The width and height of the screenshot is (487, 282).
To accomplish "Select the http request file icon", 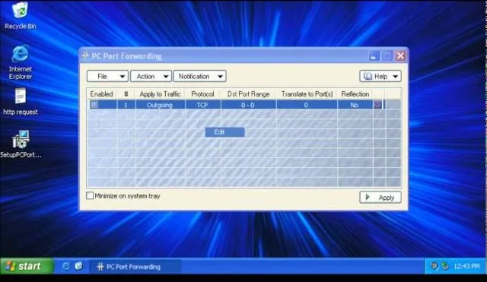I will [x=21, y=102].
